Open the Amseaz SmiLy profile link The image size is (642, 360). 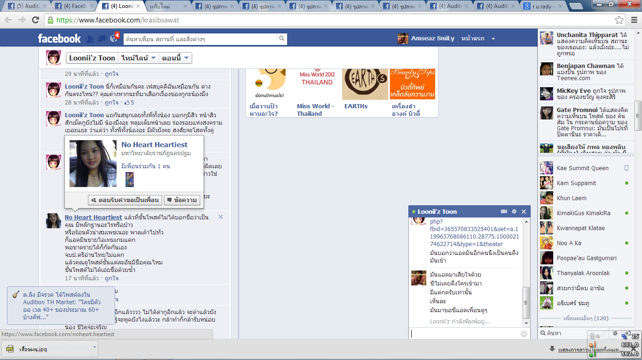tap(433, 38)
